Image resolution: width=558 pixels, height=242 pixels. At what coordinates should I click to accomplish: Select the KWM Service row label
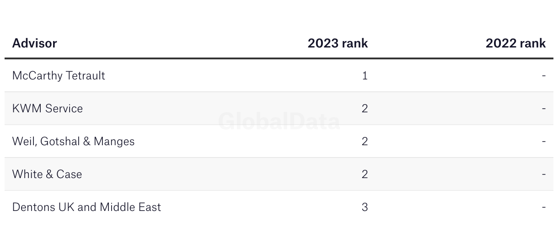point(48,109)
